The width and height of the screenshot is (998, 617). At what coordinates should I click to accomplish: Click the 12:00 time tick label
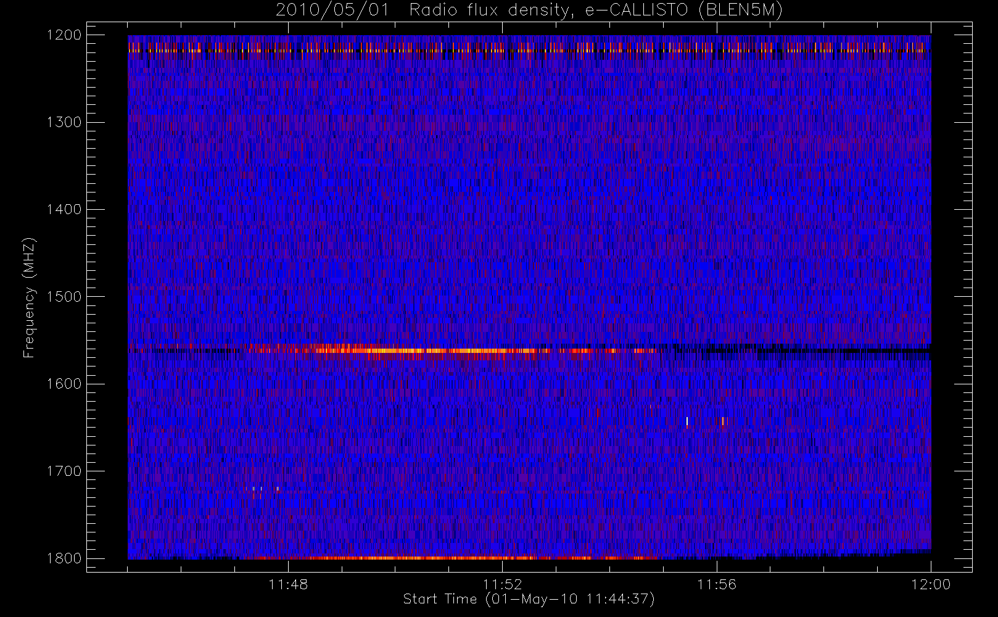[931, 584]
